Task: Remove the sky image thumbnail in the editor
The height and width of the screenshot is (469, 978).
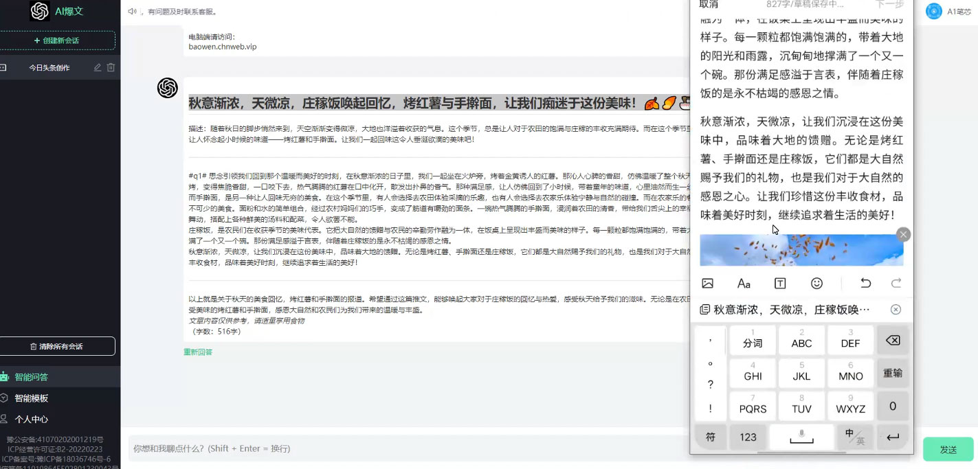Action: (903, 234)
